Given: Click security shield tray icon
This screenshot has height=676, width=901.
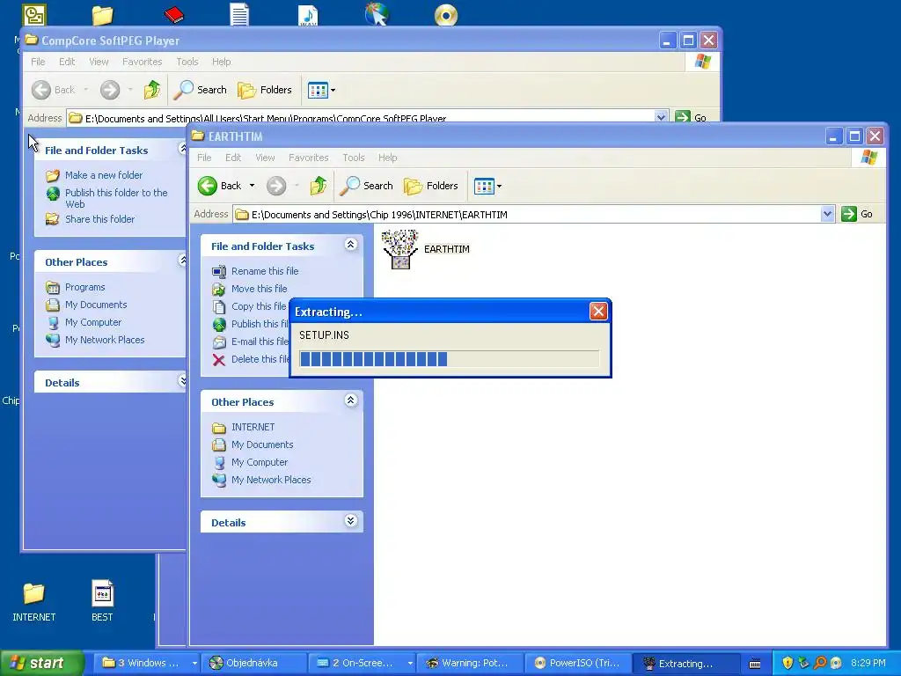Looking at the screenshot, I should 787,663.
